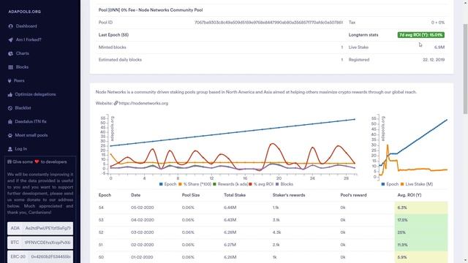Click the heart icon in donation box

tap(37, 162)
